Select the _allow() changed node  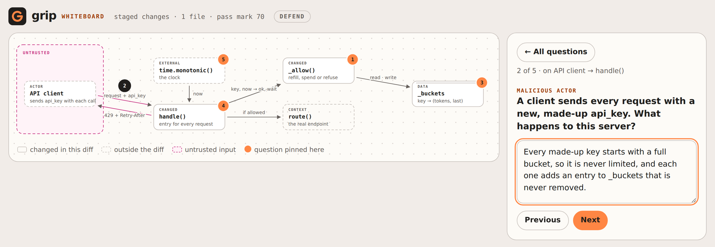click(319, 71)
